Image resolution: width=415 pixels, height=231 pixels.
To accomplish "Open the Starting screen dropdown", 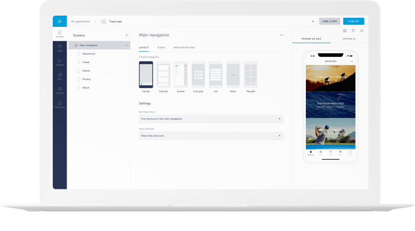I will (x=211, y=119).
